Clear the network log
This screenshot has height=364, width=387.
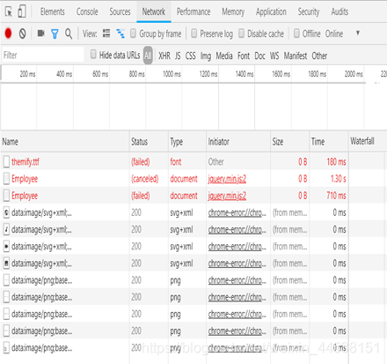coord(22,33)
